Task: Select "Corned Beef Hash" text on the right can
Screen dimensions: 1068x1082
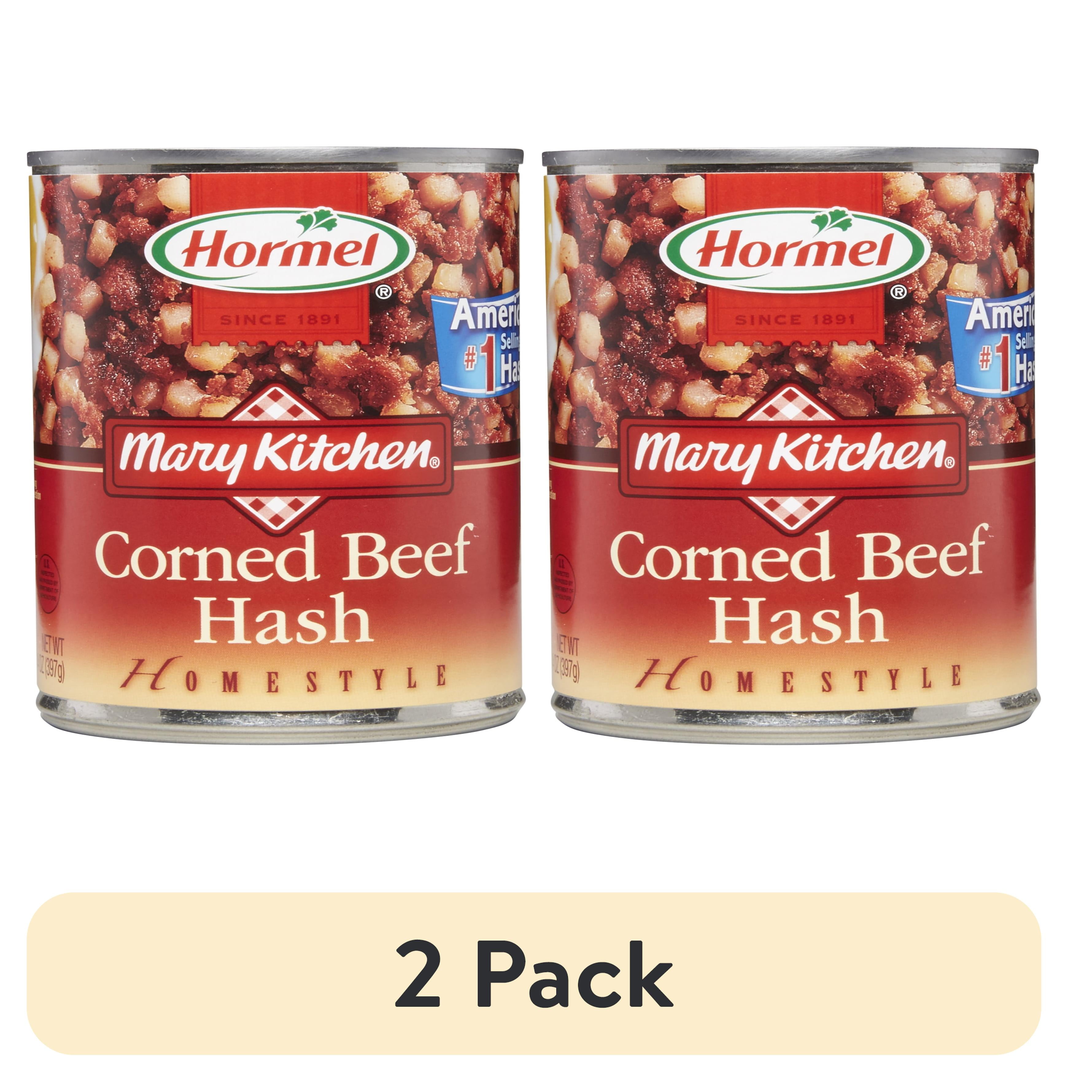Action: pos(798,589)
